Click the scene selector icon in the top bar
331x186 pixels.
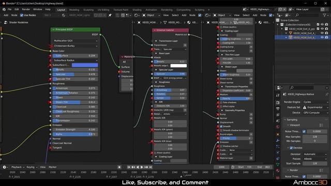coord(245,9)
